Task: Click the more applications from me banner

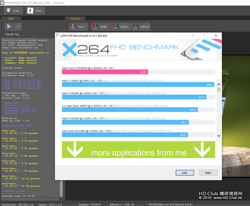Action: [138, 150]
